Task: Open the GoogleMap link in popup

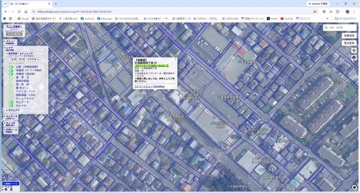Action: click(159, 86)
